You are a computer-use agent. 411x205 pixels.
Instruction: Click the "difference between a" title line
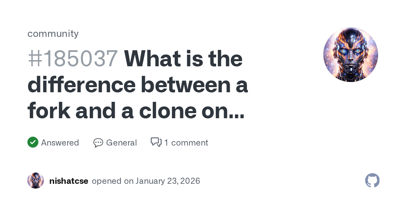click(137, 85)
